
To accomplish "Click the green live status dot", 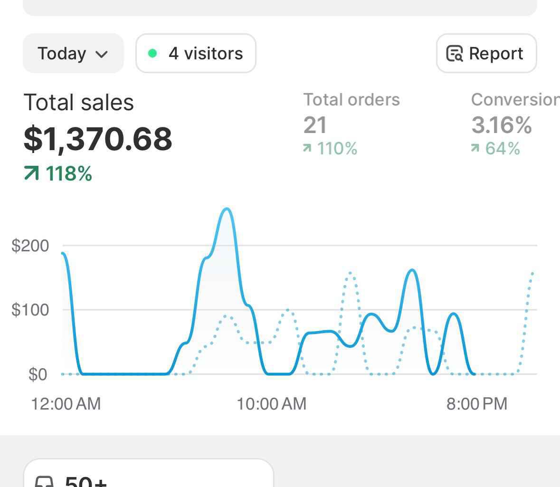I will coord(152,53).
